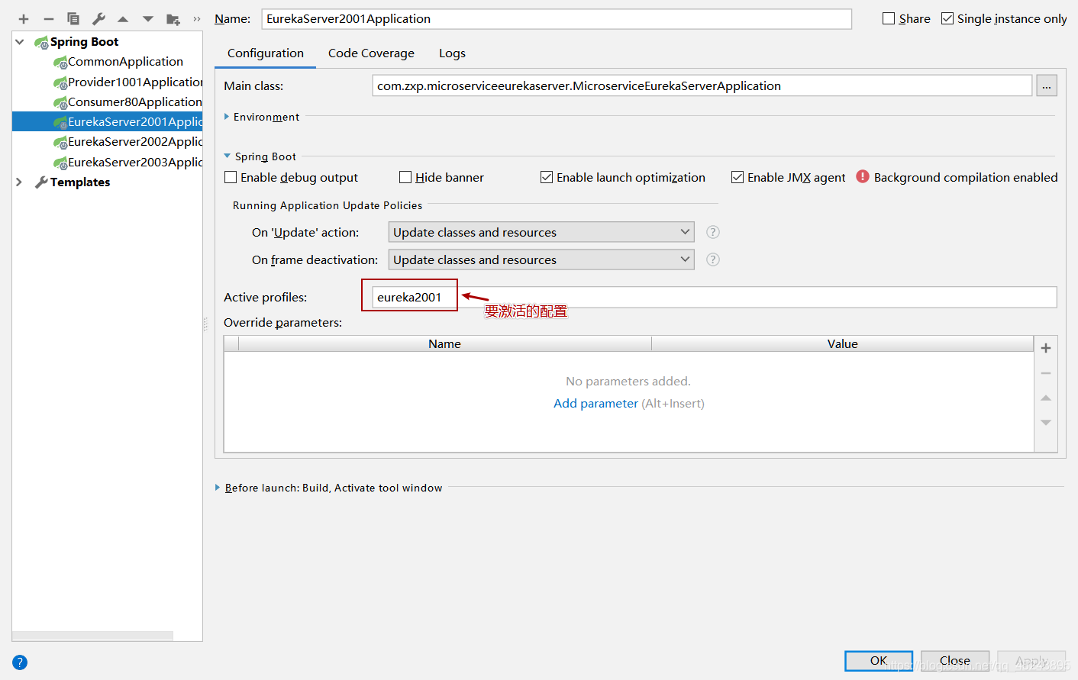Open On 'Update' action dropdown
The height and width of the screenshot is (680, 1078).
point(541,232)
